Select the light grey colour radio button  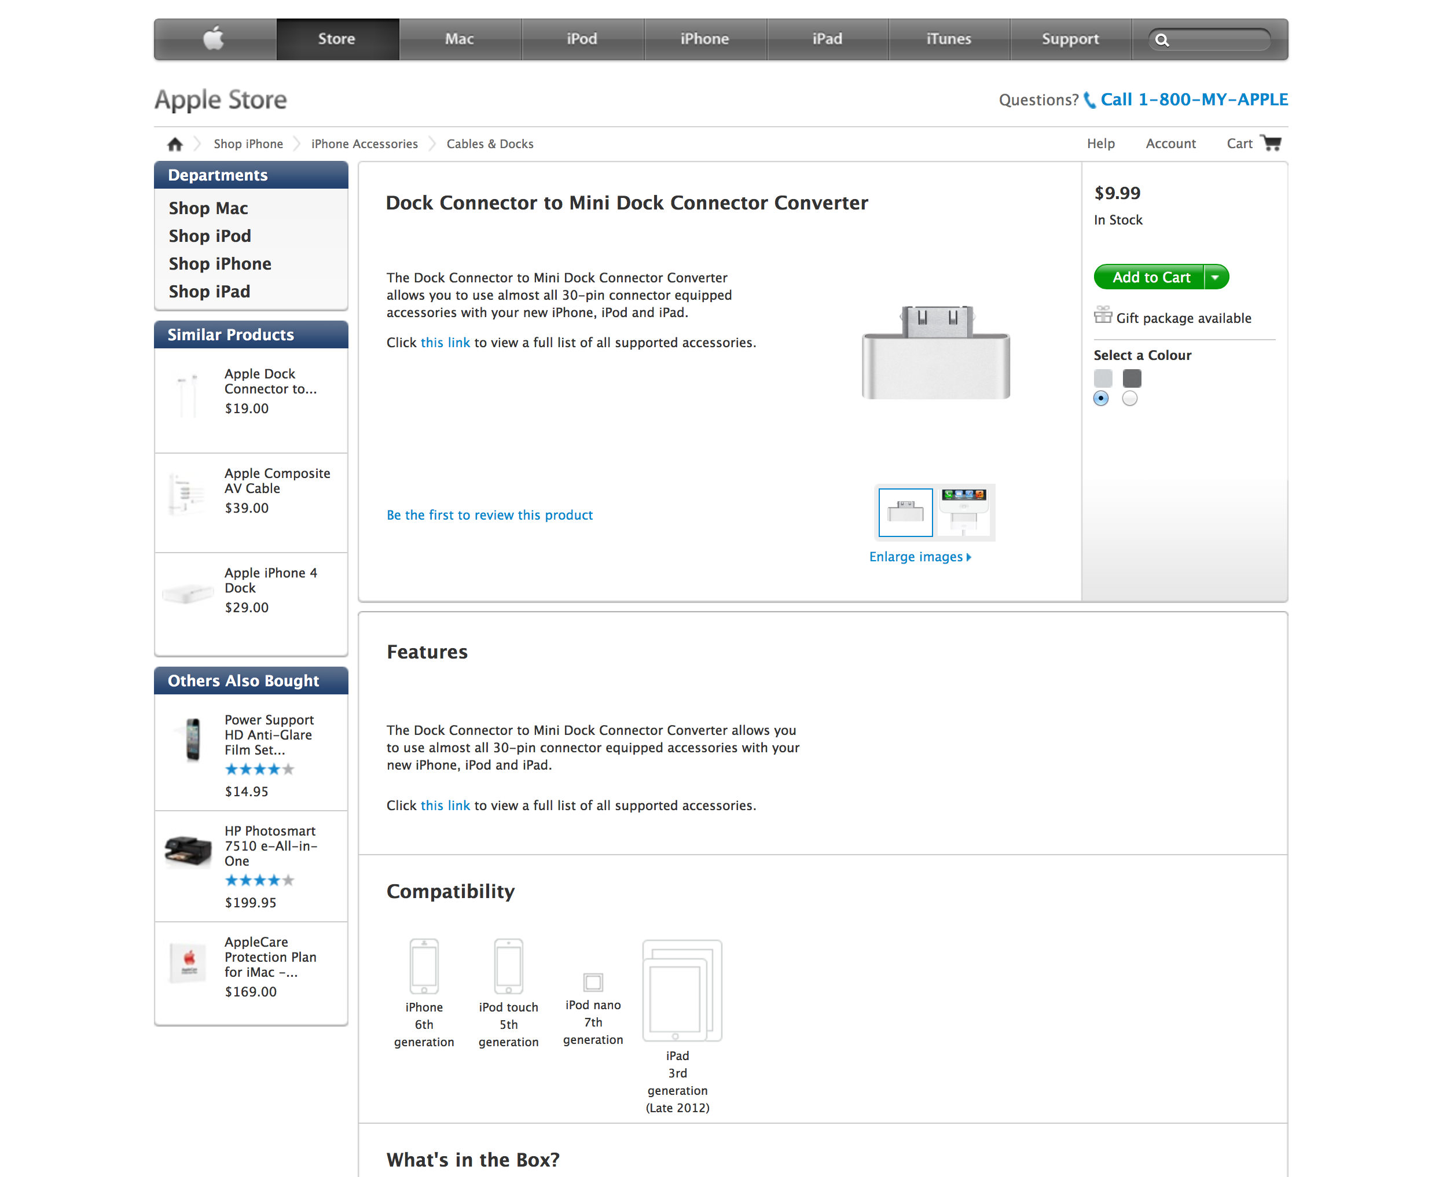1102,399
